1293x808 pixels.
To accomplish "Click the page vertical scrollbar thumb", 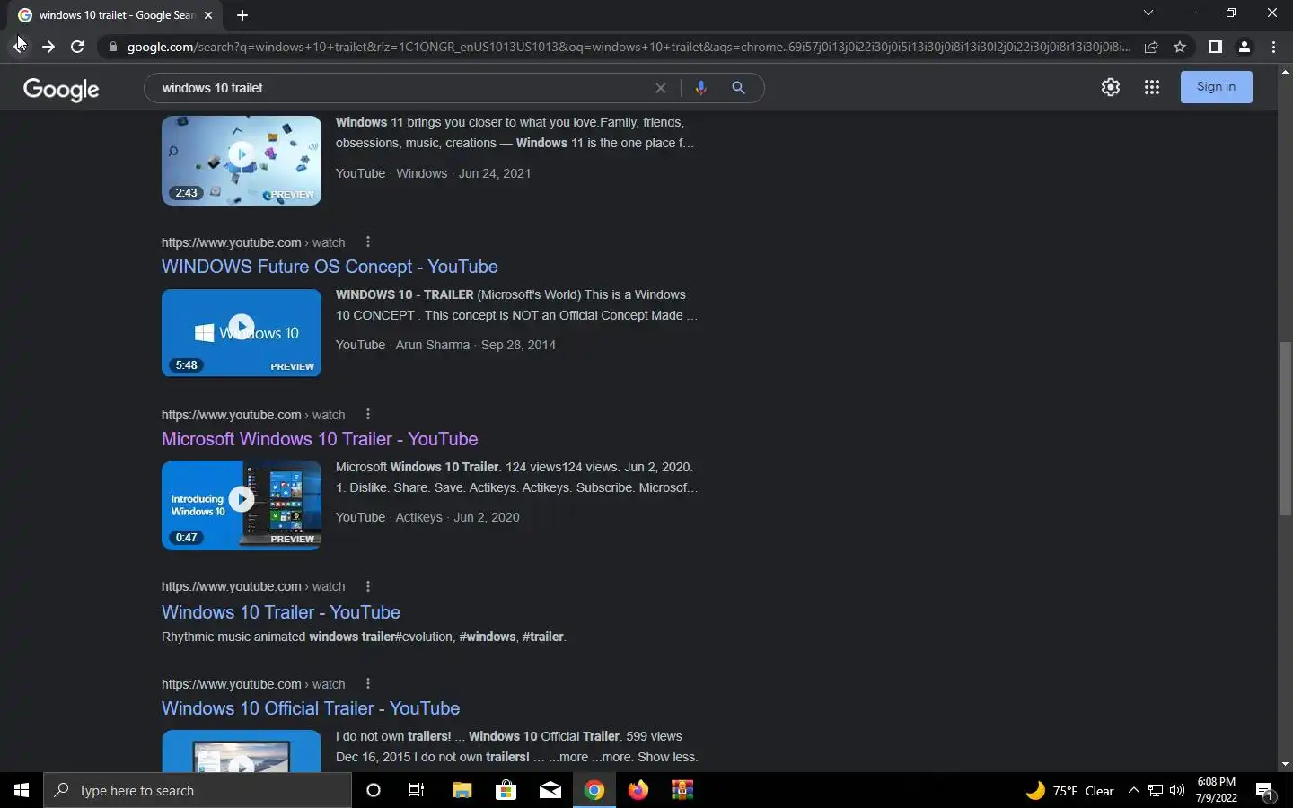I will [1285, 428].
